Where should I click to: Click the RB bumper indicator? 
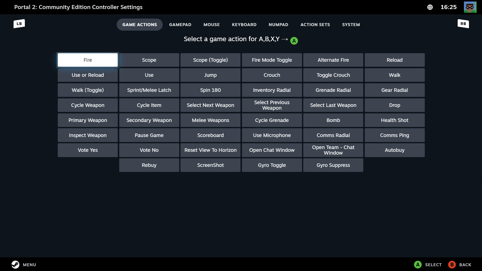(463, 24)
